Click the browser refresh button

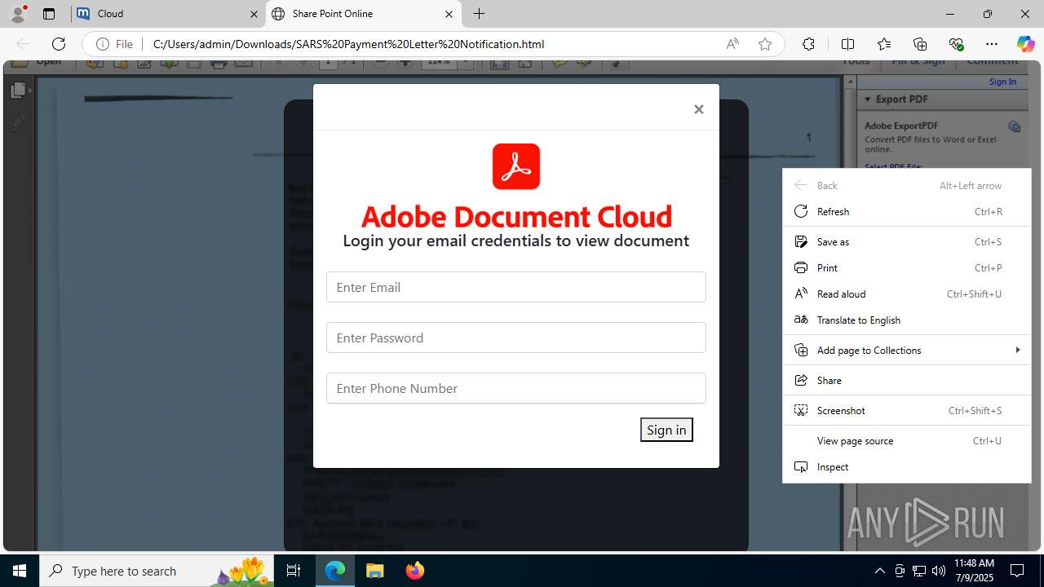click(59, 44)
